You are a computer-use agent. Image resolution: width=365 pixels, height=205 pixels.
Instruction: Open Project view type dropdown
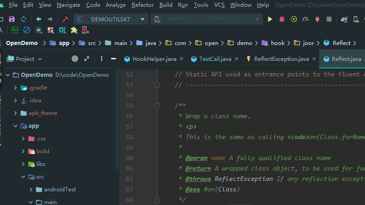[x=25, y=59]
